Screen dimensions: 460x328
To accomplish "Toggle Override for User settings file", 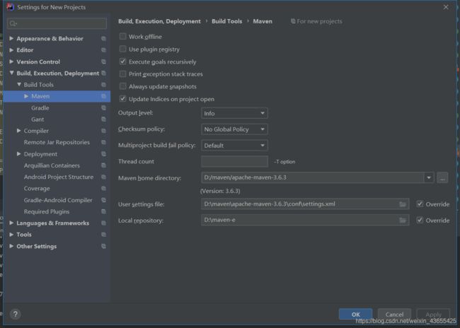I will [x=420, y=204].
